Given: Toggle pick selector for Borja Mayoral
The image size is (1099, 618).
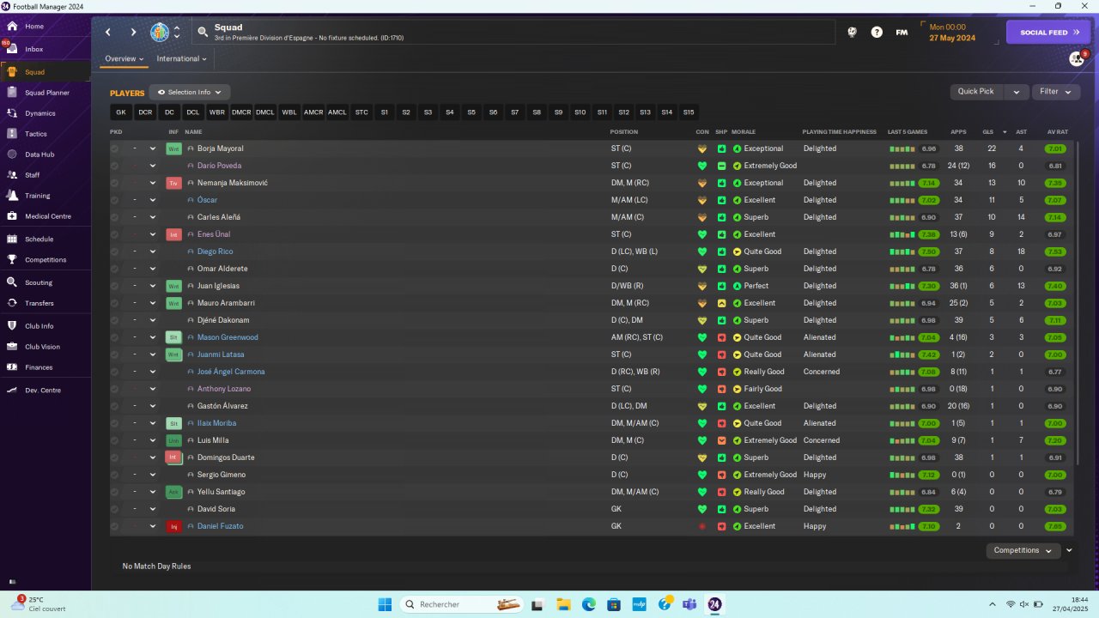Looking at the screenshot, I should click(114, 148).
